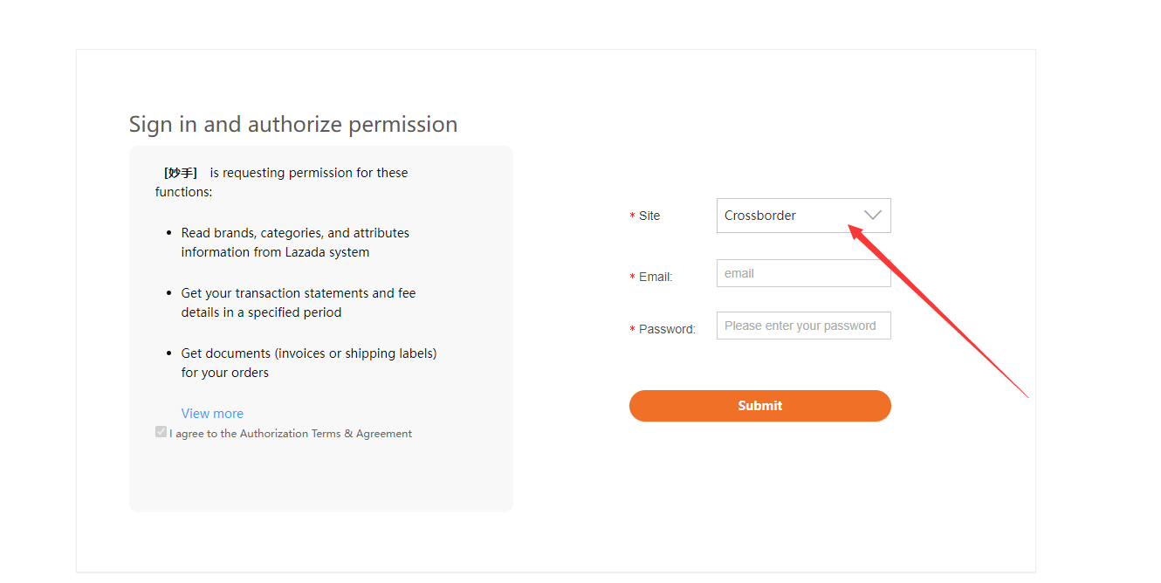Click the Sign in and authorize permission heading
Image resolution: width=1161 pixels, height=583 pixels.
click(x=293, y=124)
